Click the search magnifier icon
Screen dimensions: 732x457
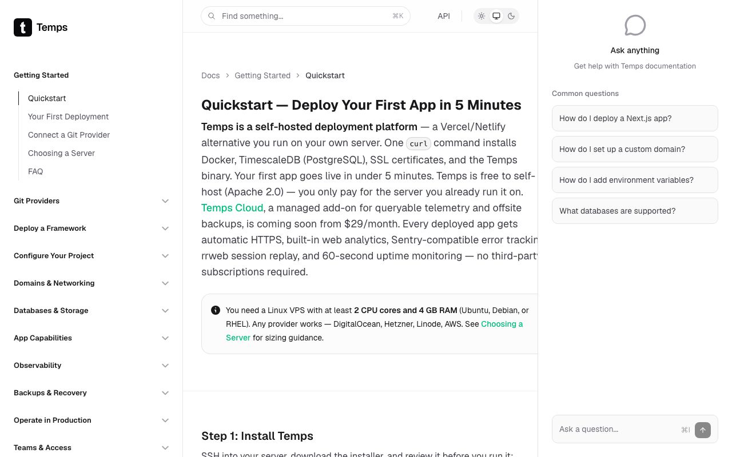pyautogui.click(x=212, y=16)
